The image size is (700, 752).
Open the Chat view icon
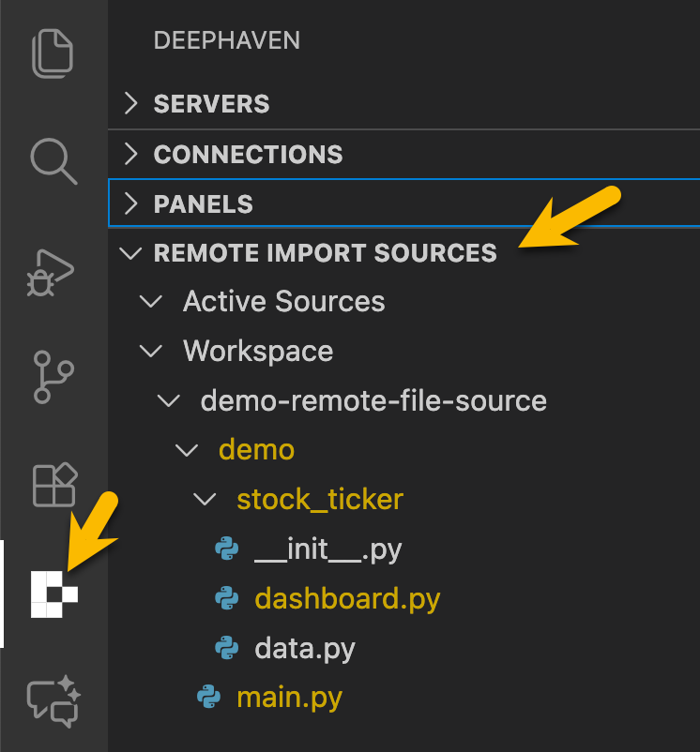coord(53,700)
